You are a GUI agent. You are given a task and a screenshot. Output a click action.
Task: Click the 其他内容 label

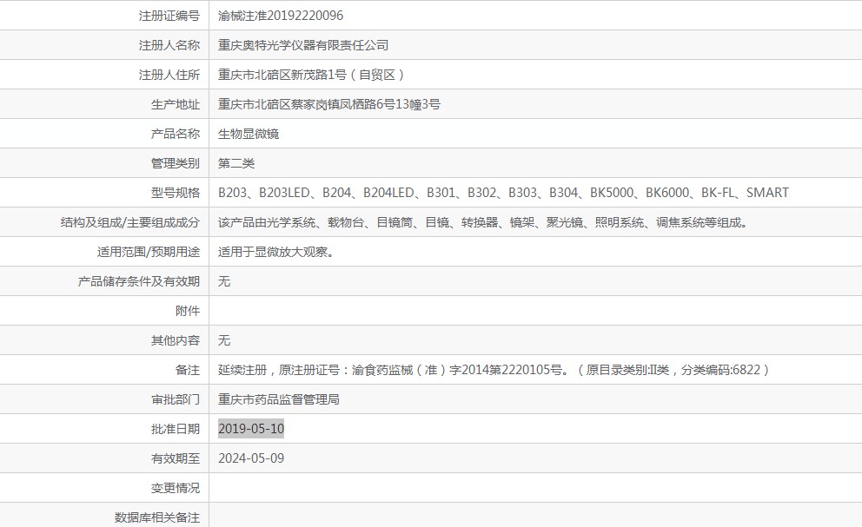coord(176,340)
